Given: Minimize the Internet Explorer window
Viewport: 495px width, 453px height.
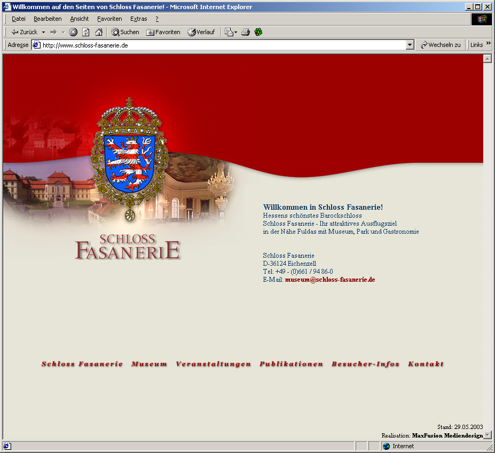Looking at the screenshot, I should tap(469, 6).
